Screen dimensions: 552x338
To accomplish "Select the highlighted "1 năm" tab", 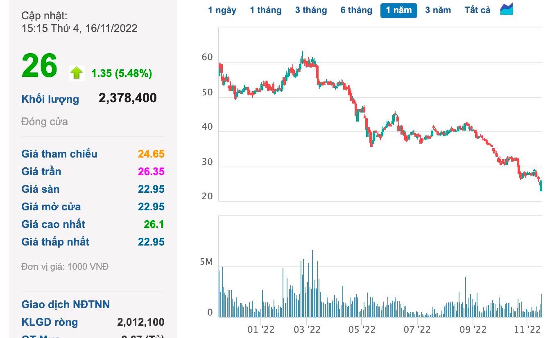I will pyautogui.click(x=398, y=10).
